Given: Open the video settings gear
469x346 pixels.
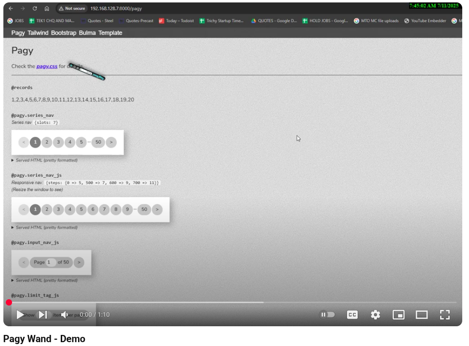Looking at the screenshot, I should [375, 315].
